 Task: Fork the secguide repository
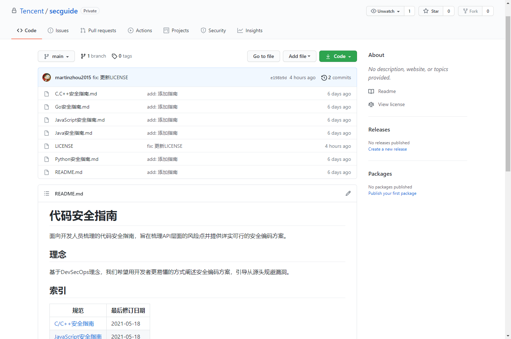tap(470, 11)
